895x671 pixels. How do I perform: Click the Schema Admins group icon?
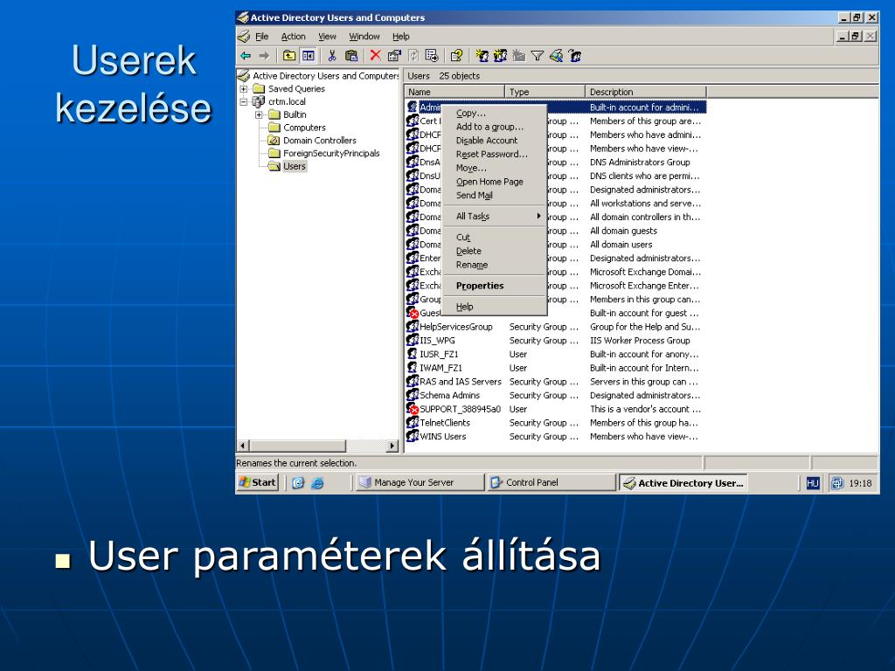(413, 395)
